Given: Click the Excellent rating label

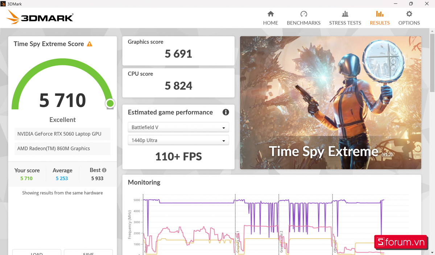Looking at the screenshot, I should [62, 120].
